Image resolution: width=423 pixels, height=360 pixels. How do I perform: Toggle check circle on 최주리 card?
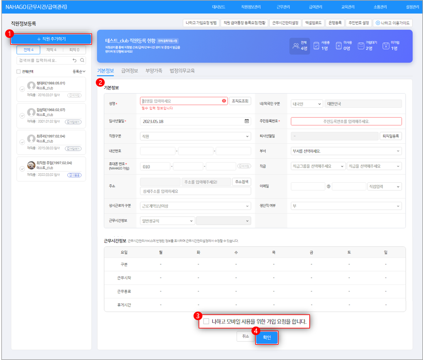(22, 142)
